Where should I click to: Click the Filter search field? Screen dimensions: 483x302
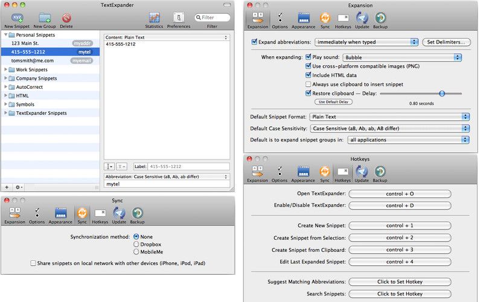[213, 18]
